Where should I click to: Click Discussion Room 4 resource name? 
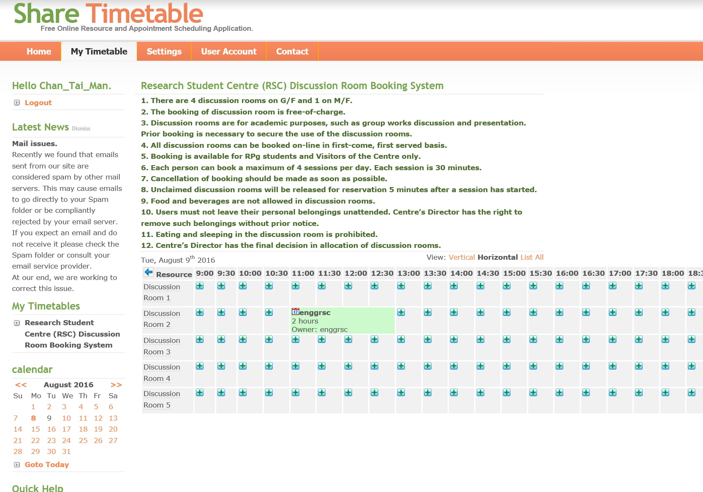162,373
